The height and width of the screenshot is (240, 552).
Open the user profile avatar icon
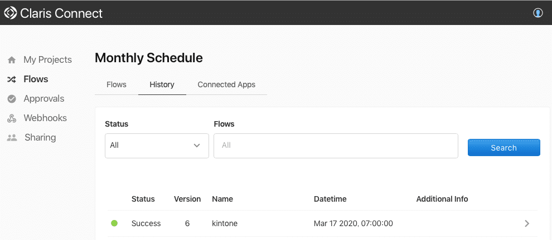(x=538, y=13)
